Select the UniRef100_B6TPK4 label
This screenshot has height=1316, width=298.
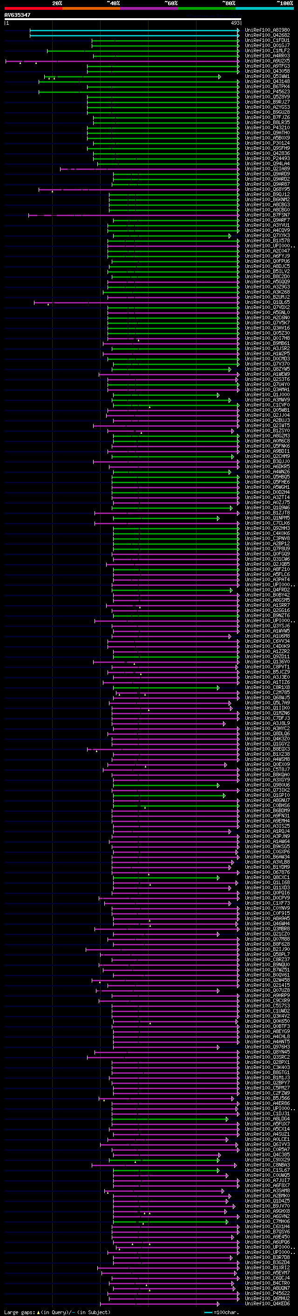pos(267,86)
